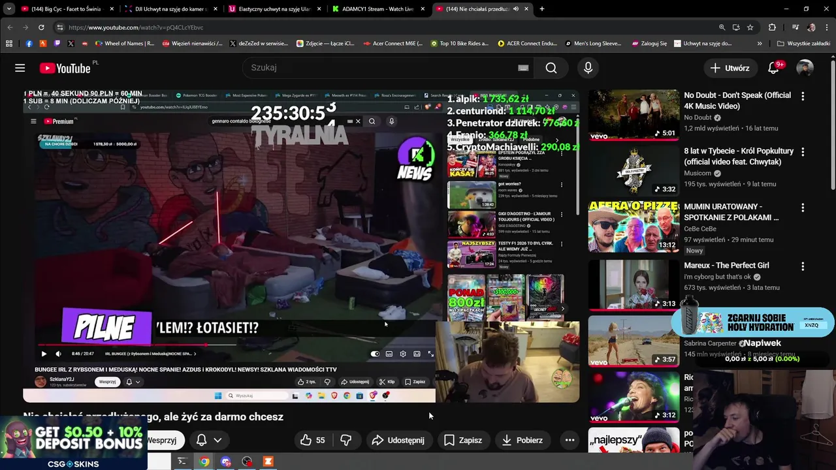Open the YouTube account avatar menu
Viewport: 836px width, 470px height.
pos(805,68)
